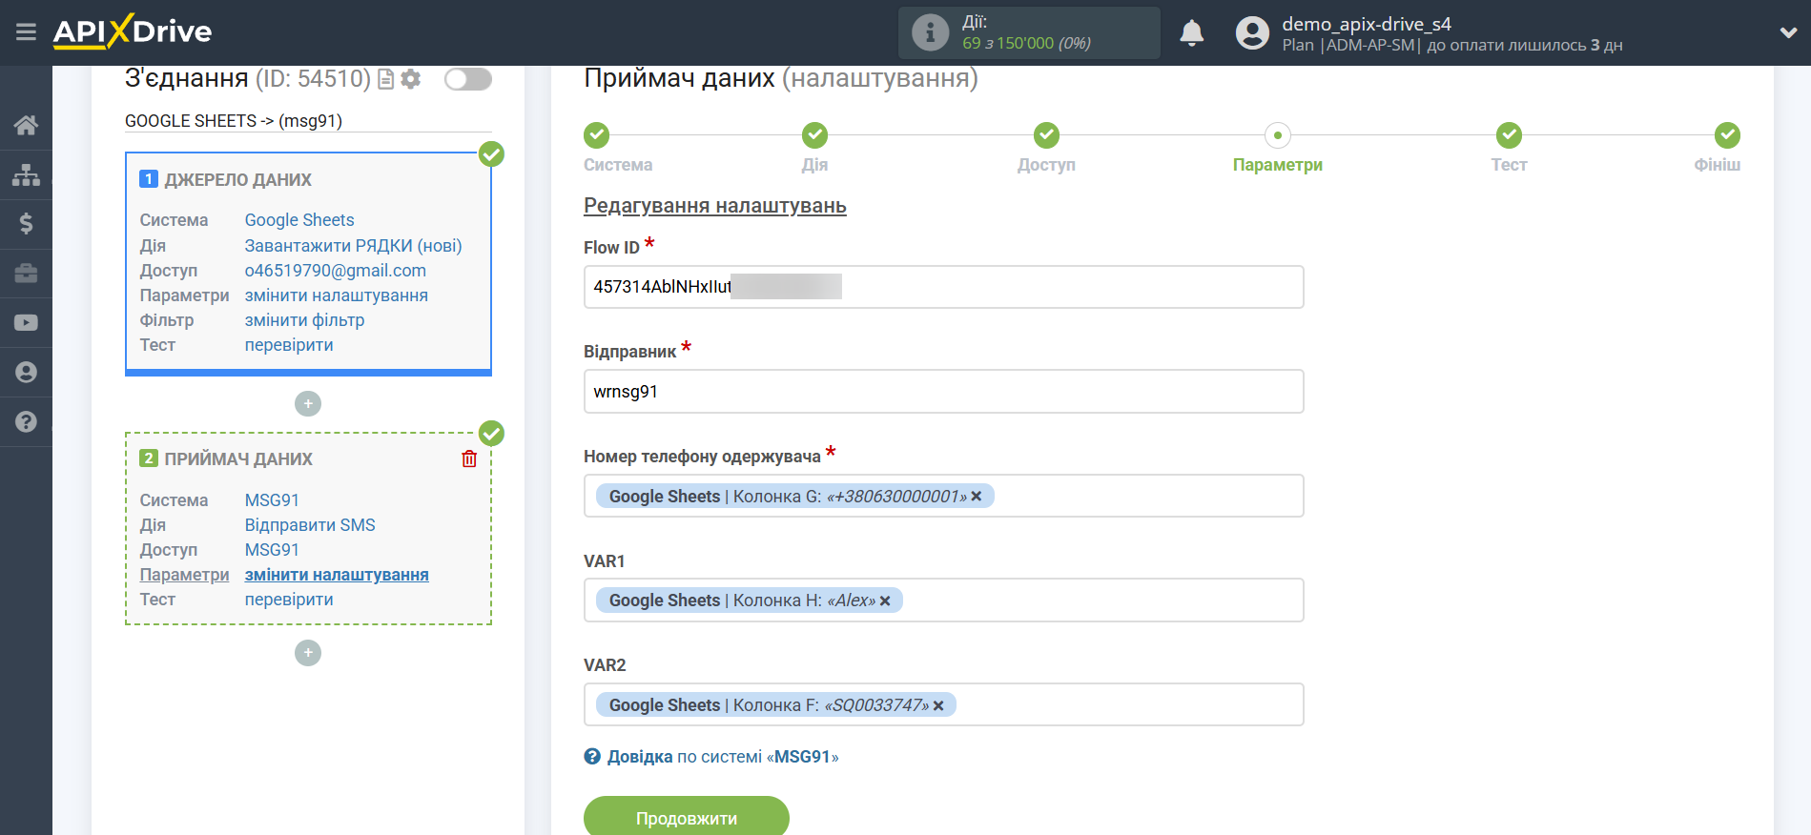
Task: Go to the Доступ step
Action: click(x=1046, y=135)
